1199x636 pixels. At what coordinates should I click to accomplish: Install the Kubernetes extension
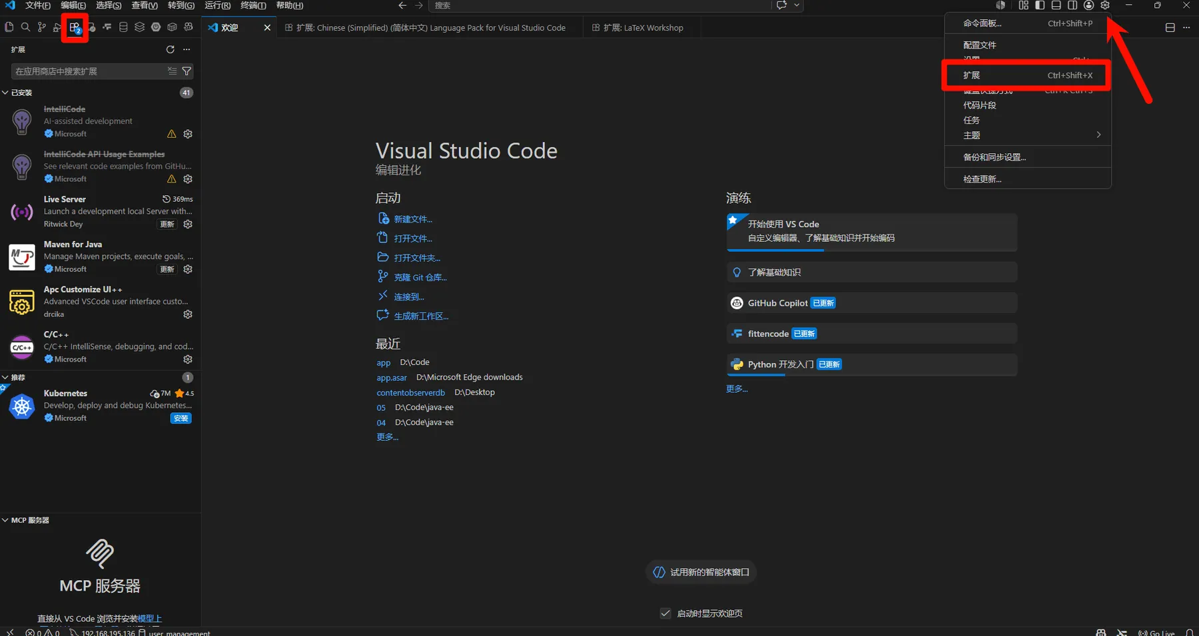[181, 418]
